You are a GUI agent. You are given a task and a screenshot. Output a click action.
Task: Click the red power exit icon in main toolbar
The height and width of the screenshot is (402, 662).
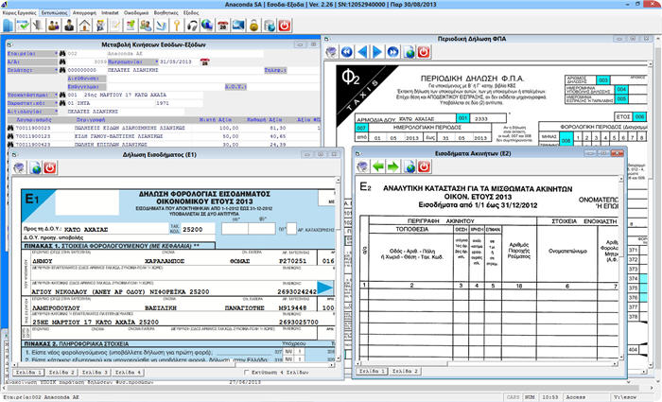click(x=285, y=26)
